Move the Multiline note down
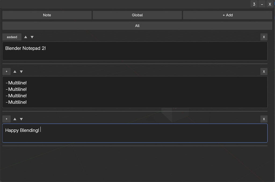Viewport: 275px width, 182px height. [21, 71]
